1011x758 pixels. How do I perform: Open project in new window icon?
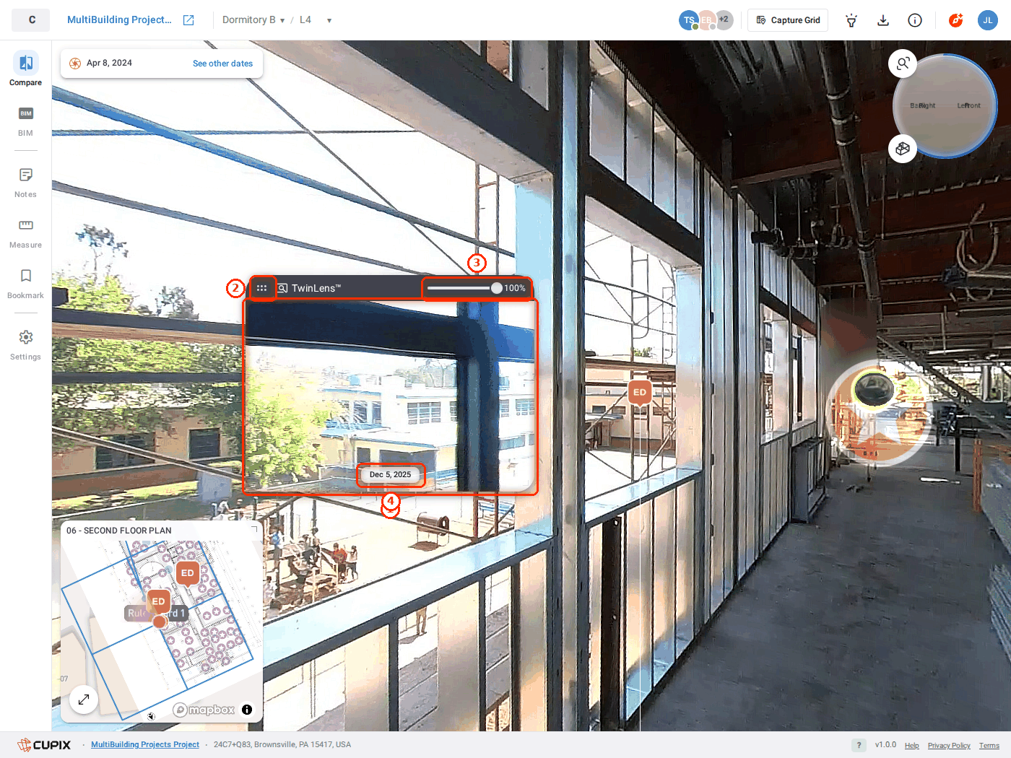point(188,20)
